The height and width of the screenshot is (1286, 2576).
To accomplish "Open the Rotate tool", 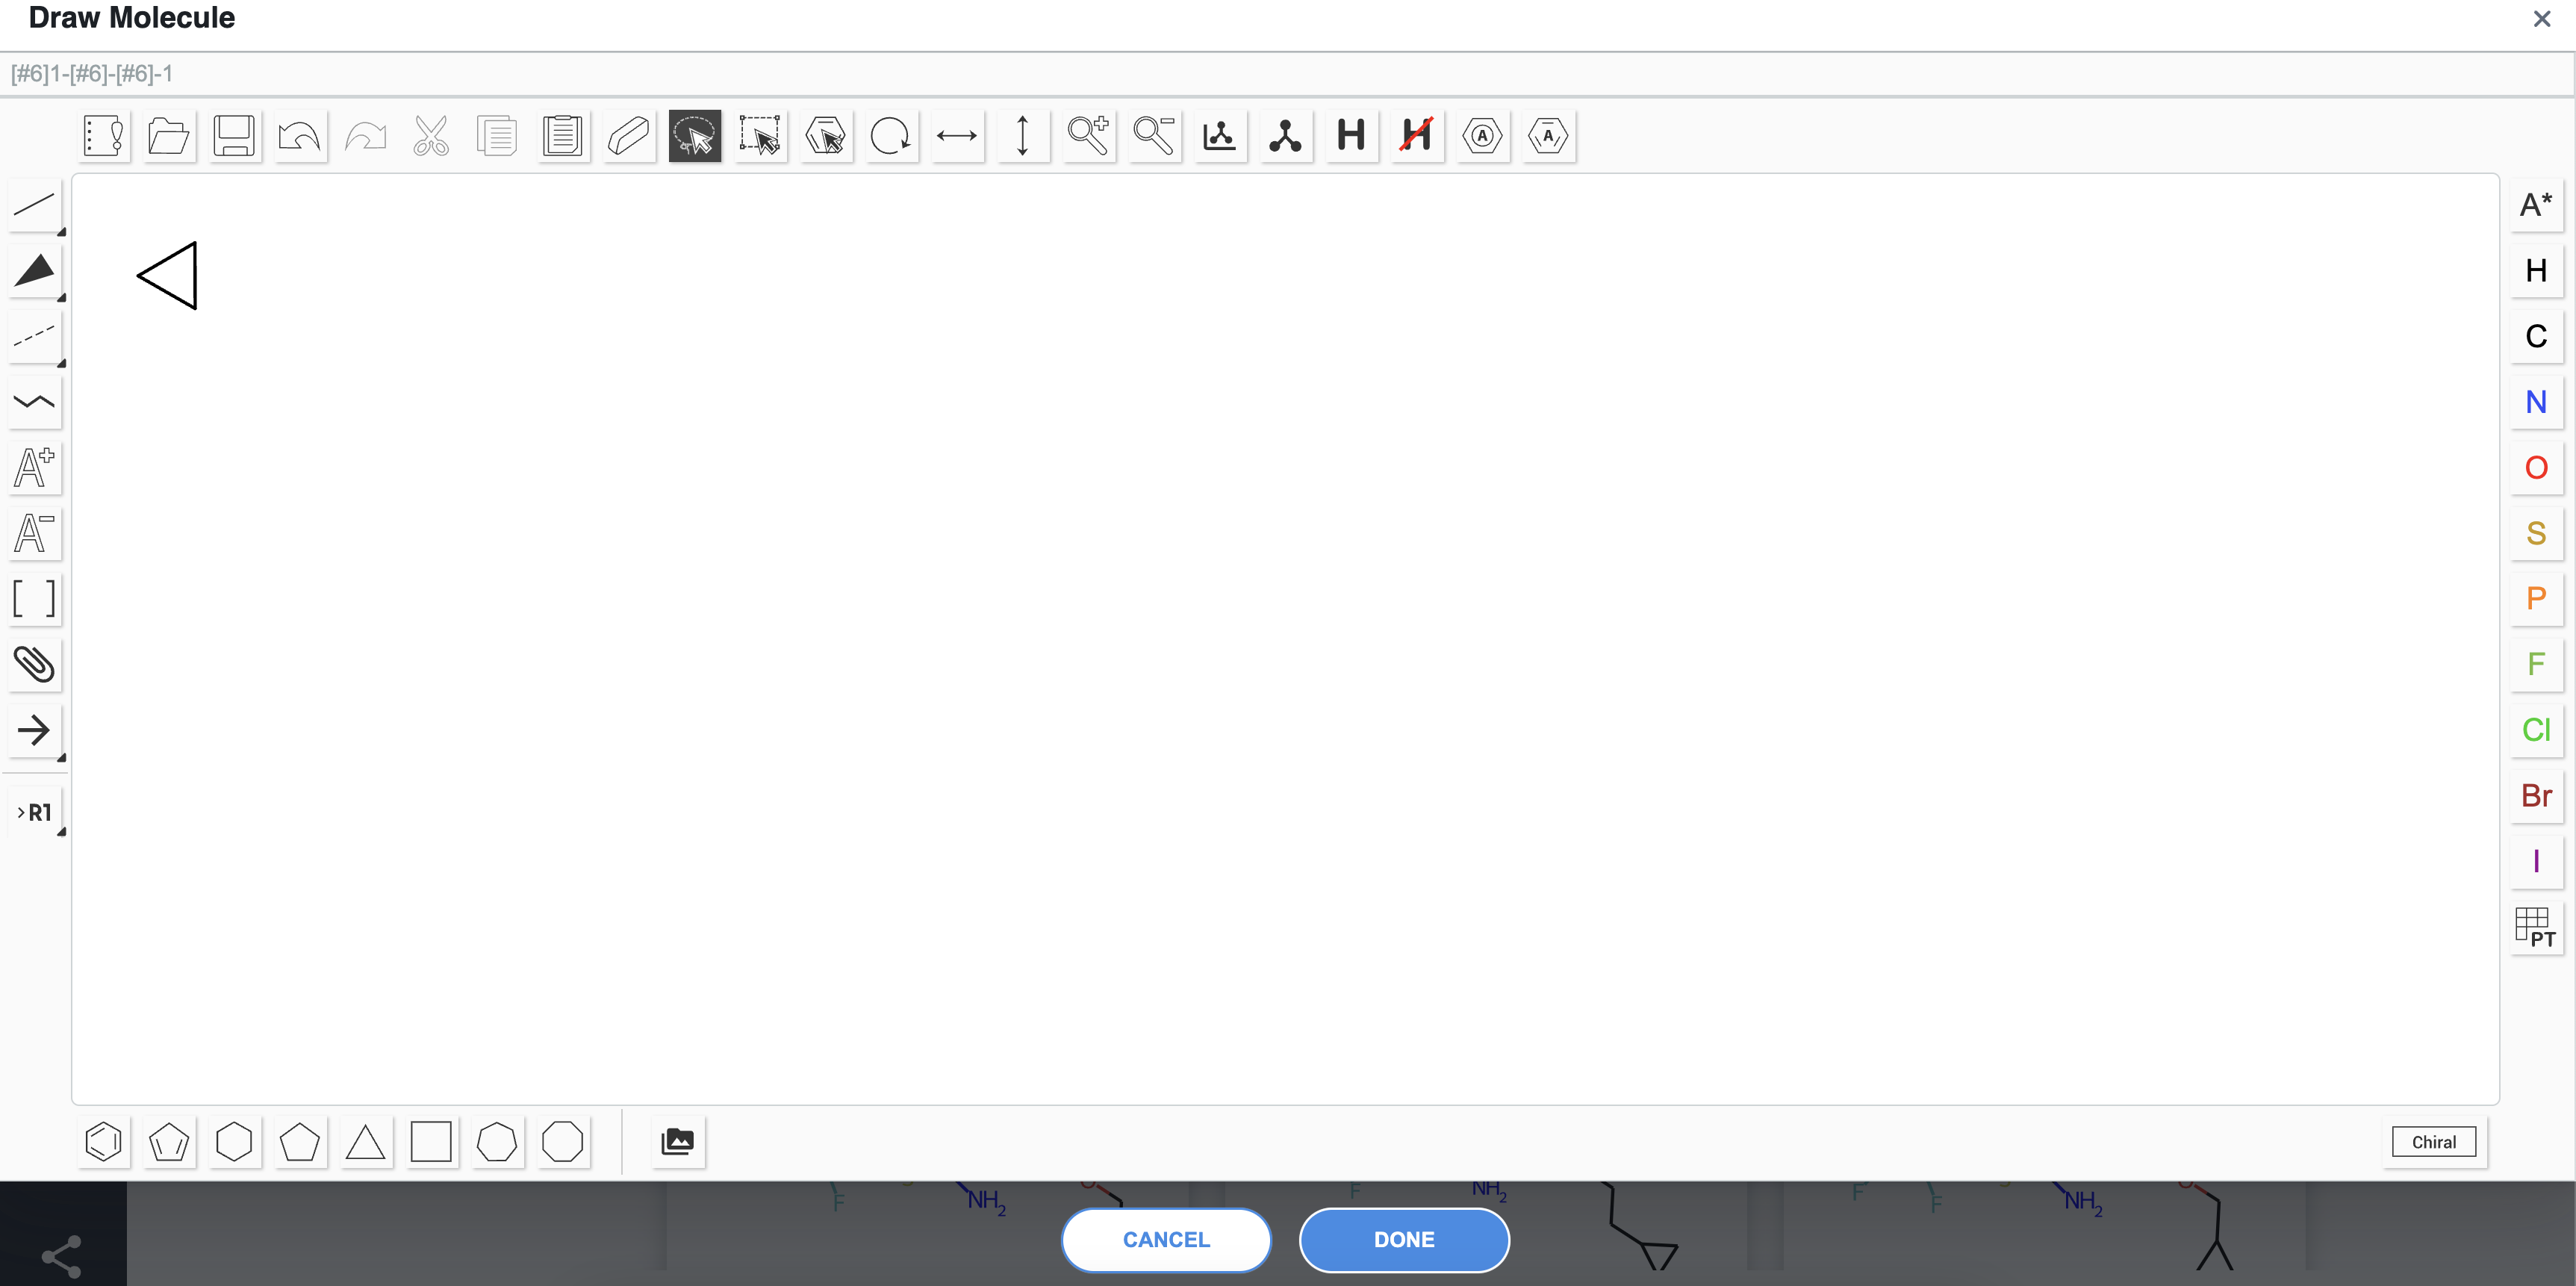I will pos(891,136).
